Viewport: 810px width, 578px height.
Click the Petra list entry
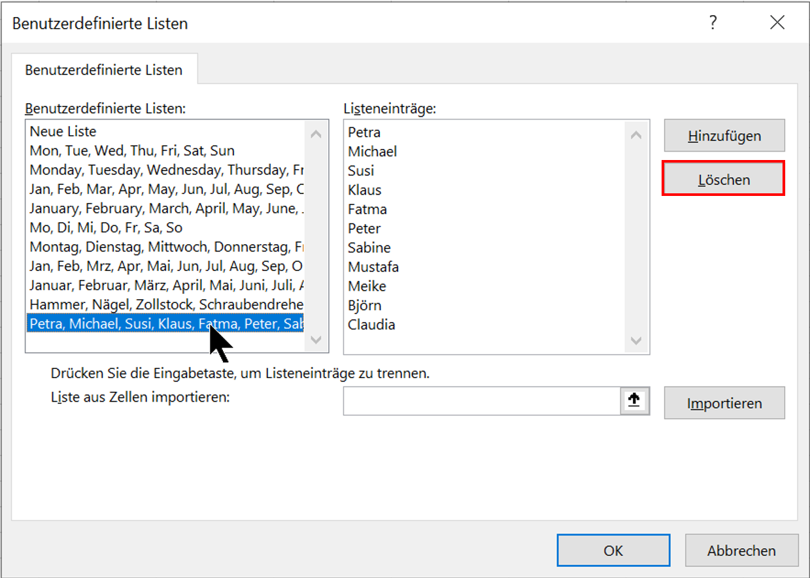pyautogui.click(x=364, y=132)
